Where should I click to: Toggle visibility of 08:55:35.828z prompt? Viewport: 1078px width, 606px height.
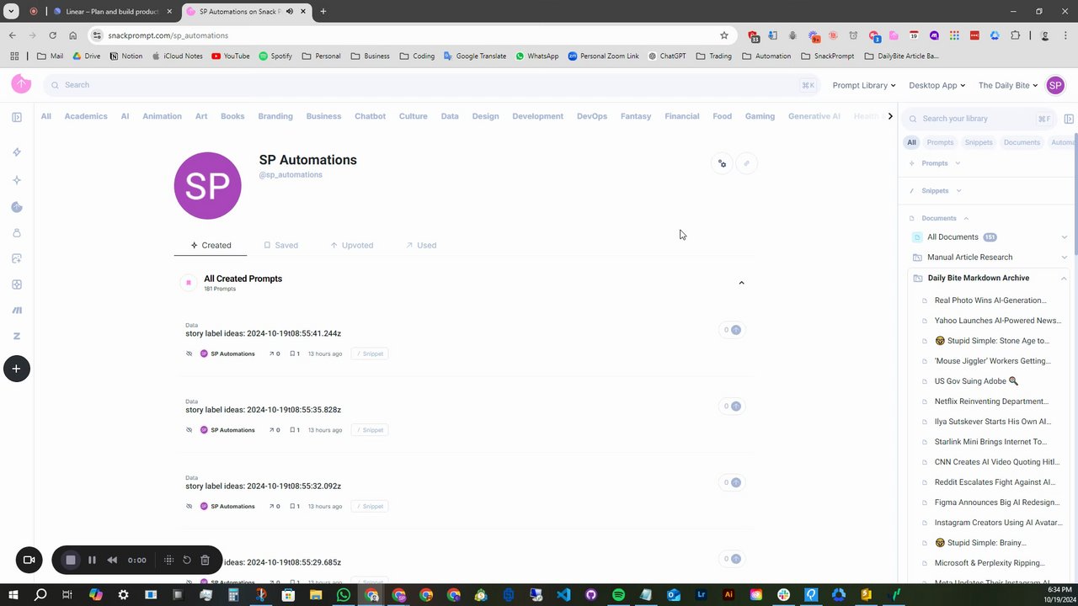[189, 430]
